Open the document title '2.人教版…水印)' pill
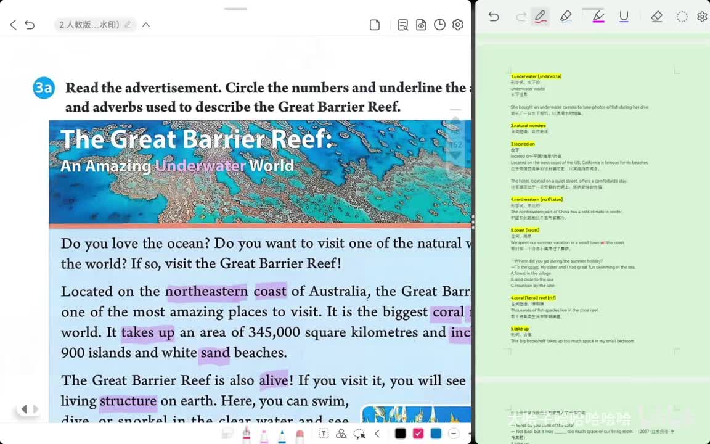Image resolution: width=710 pixels, height=444 pixels. click(x=94, y=25)
